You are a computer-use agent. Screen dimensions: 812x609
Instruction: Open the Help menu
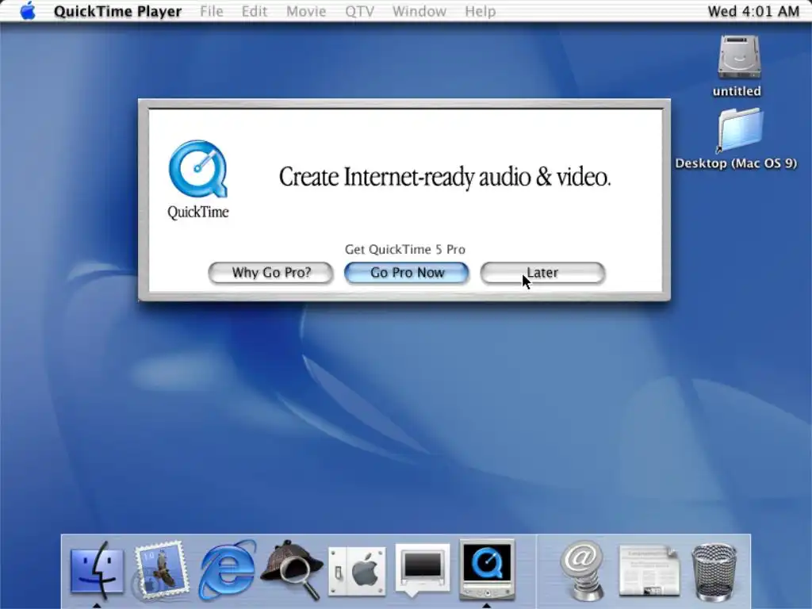click(480, 11)
